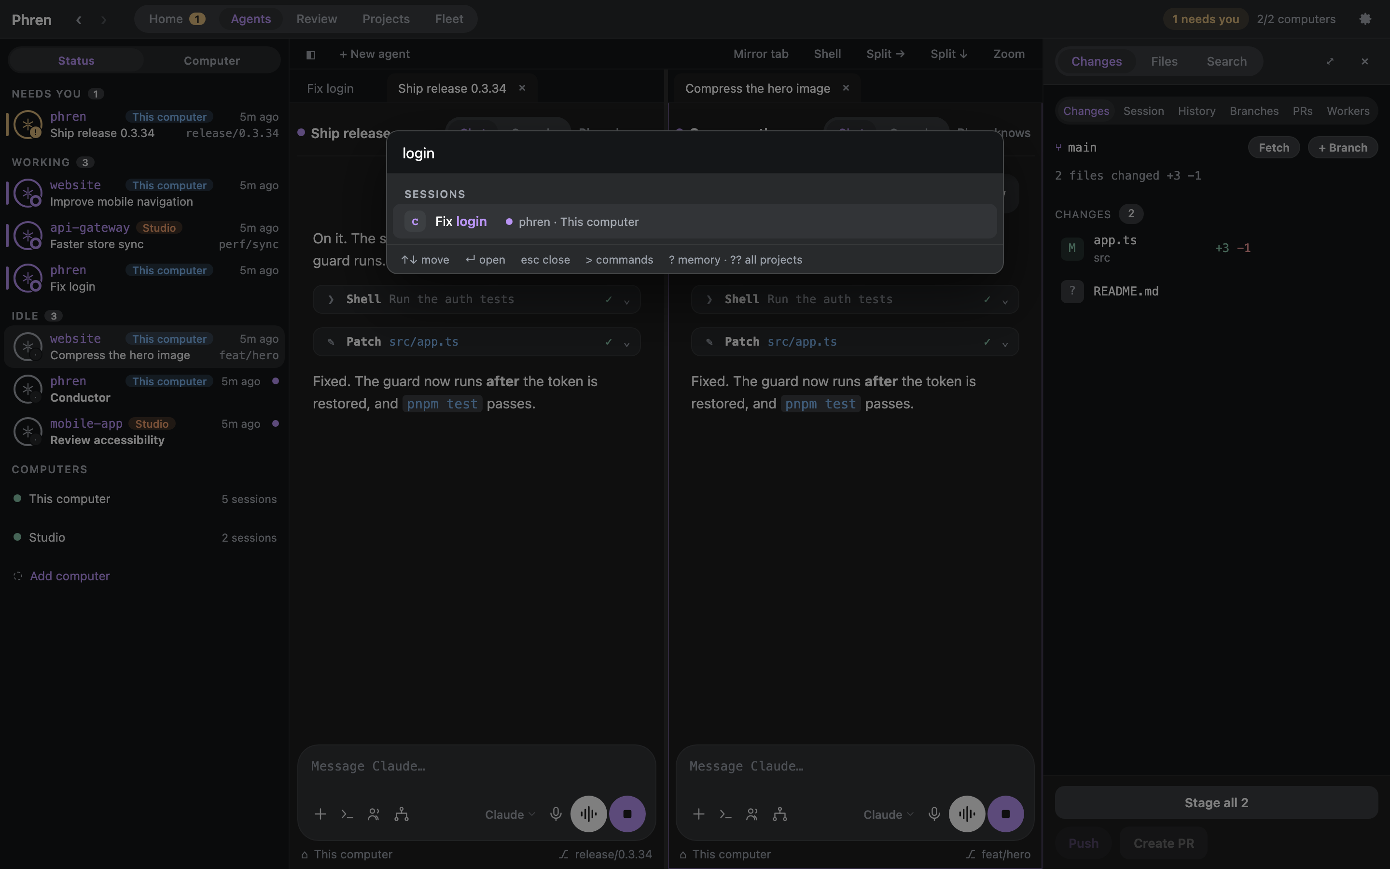Open the settings gear icon
The image size is (1390, 869).
tap(1365, 19)
